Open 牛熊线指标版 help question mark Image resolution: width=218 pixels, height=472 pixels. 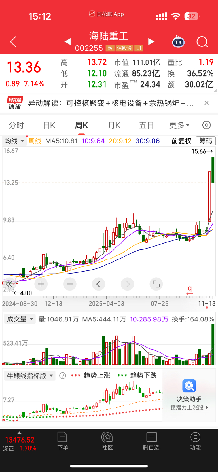pyautogui.click(x=63, y=376)
